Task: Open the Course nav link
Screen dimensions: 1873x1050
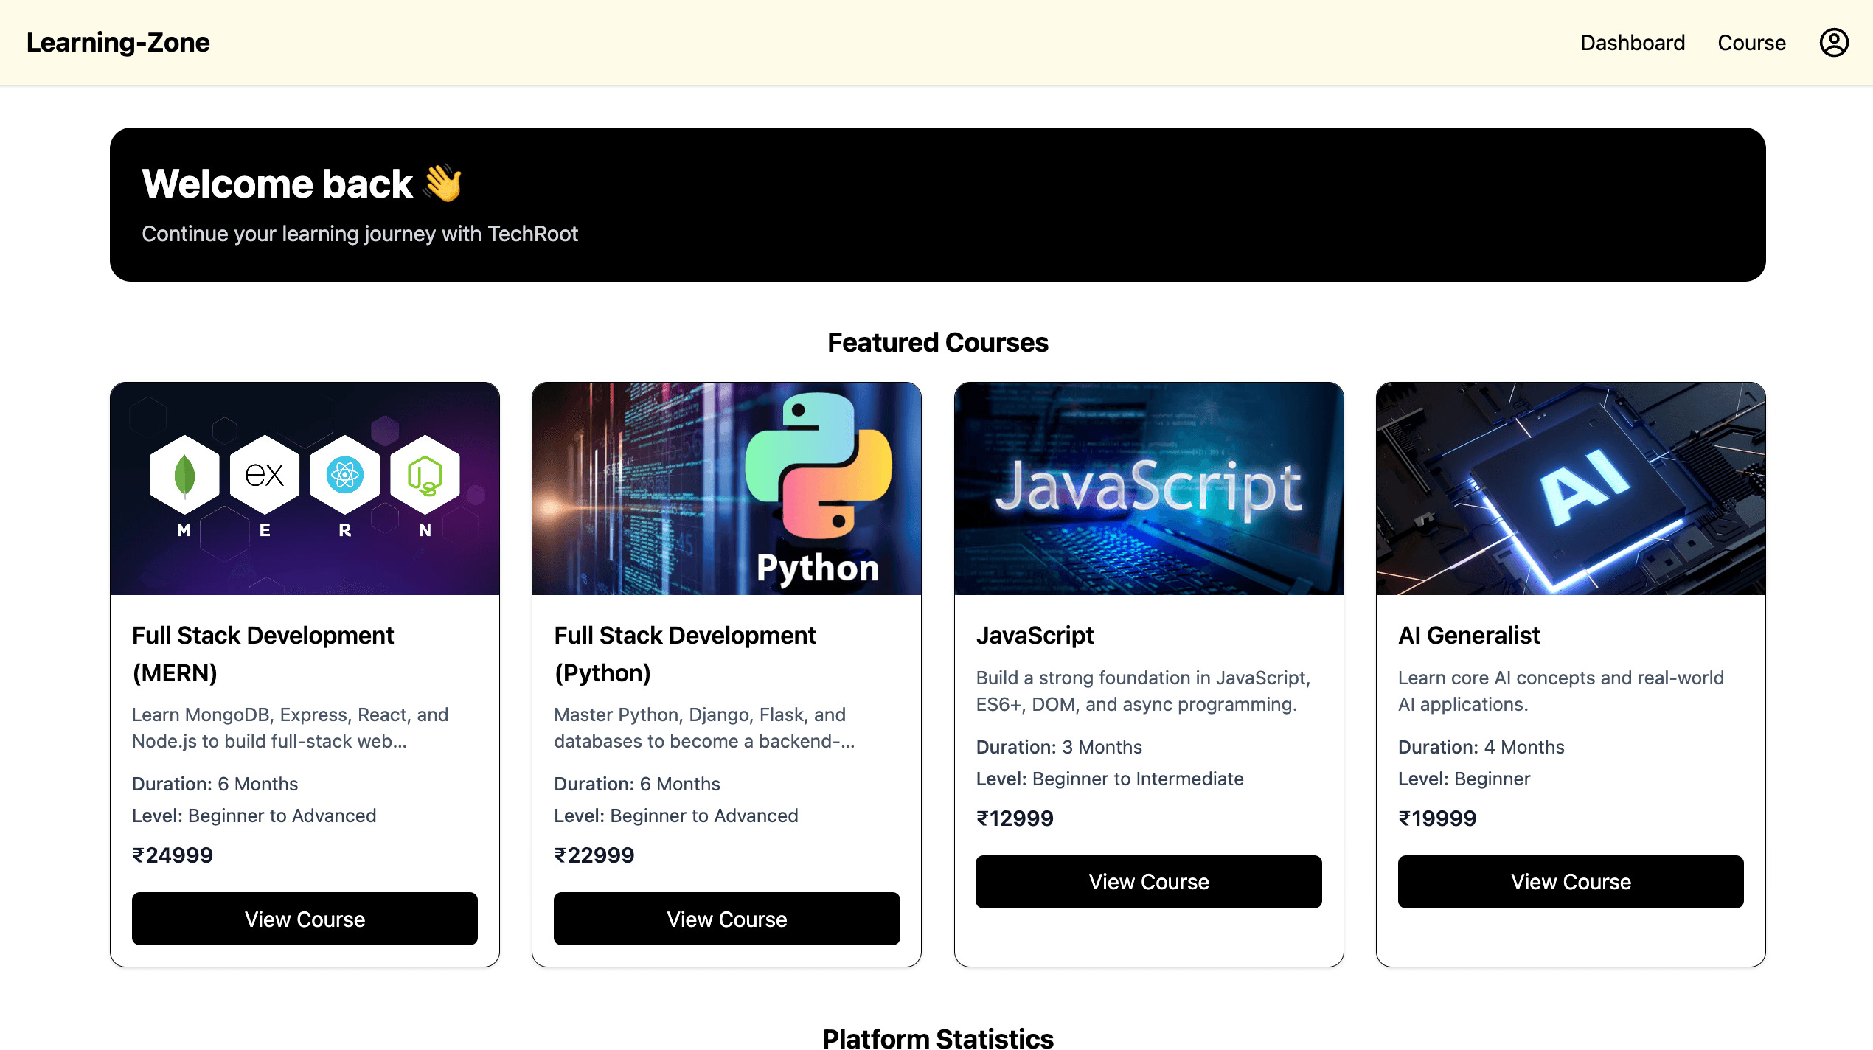Action: tap(1751, 43)
